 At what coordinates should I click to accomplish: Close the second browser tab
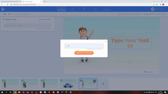[x=41, y=2]
